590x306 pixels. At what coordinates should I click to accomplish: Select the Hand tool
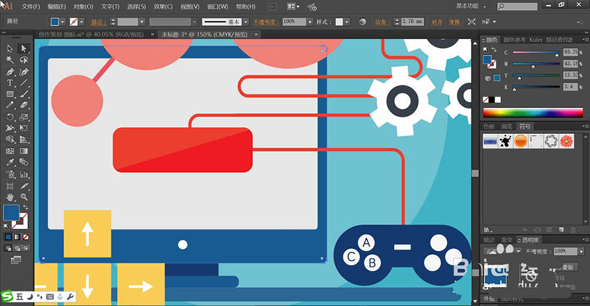(x=10, y=197)
